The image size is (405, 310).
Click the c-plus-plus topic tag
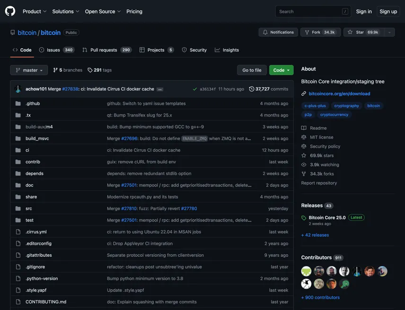[315, 106]
